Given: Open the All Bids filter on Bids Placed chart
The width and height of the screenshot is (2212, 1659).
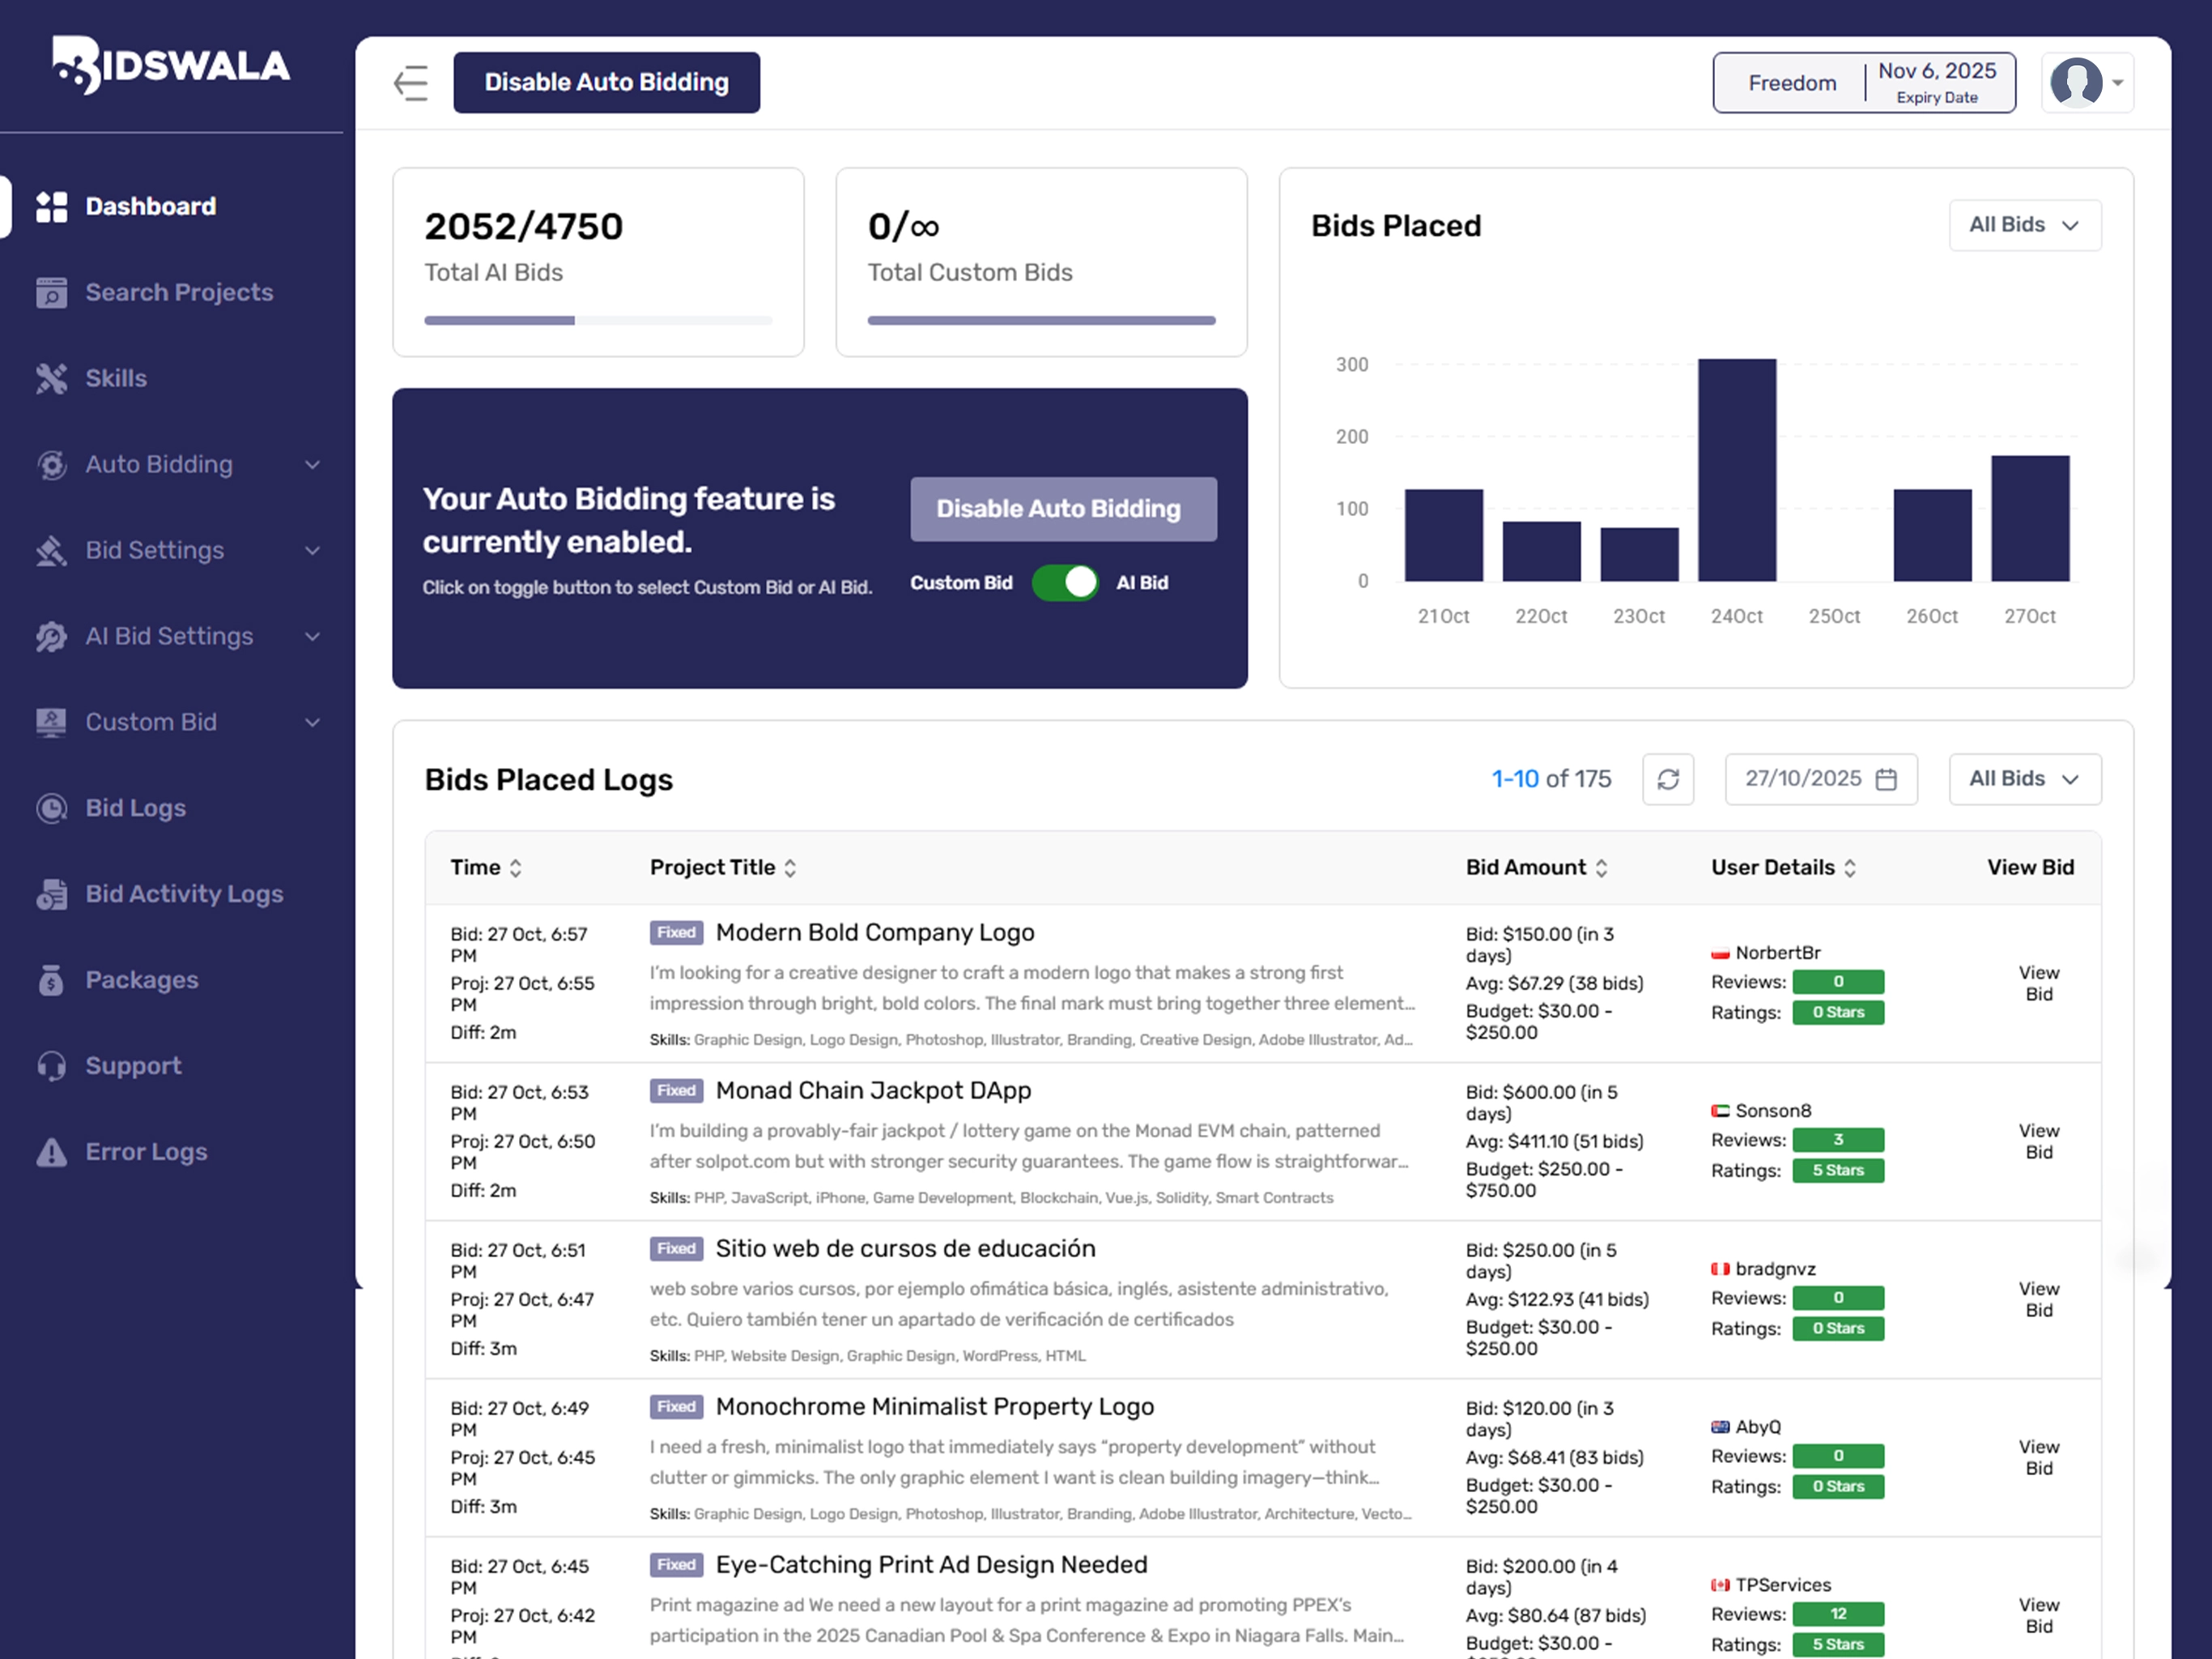Looking at the screenshot, I should point(2024,225).
